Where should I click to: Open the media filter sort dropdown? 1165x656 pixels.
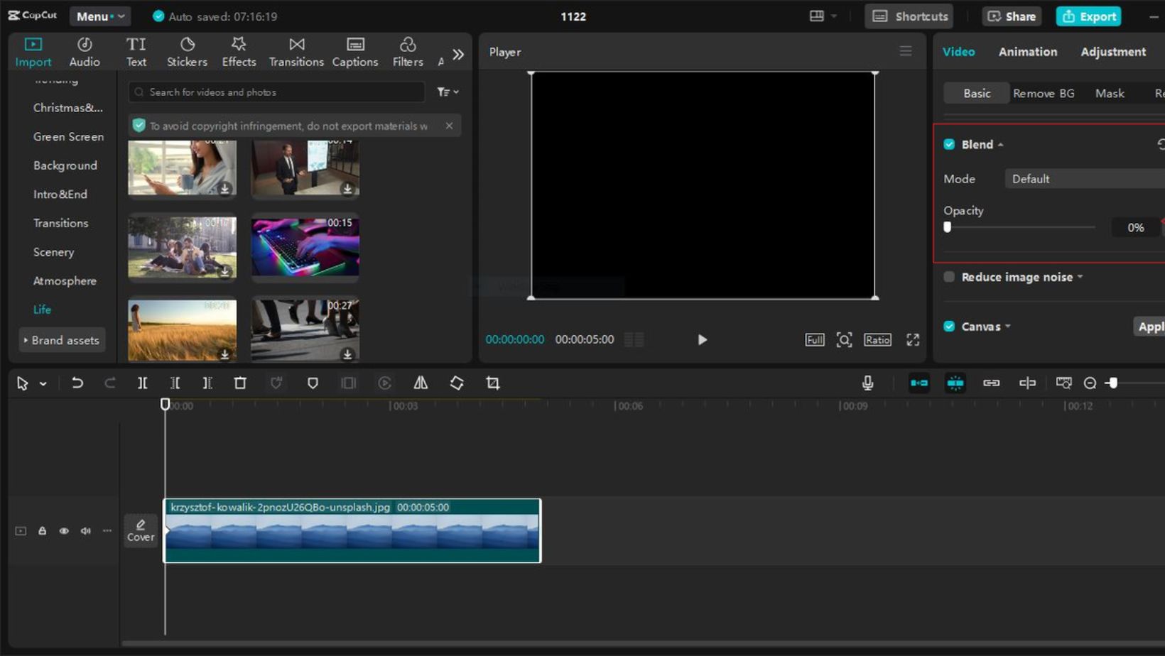448,92
